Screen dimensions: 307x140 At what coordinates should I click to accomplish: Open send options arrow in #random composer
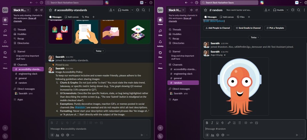coord(302,135)
